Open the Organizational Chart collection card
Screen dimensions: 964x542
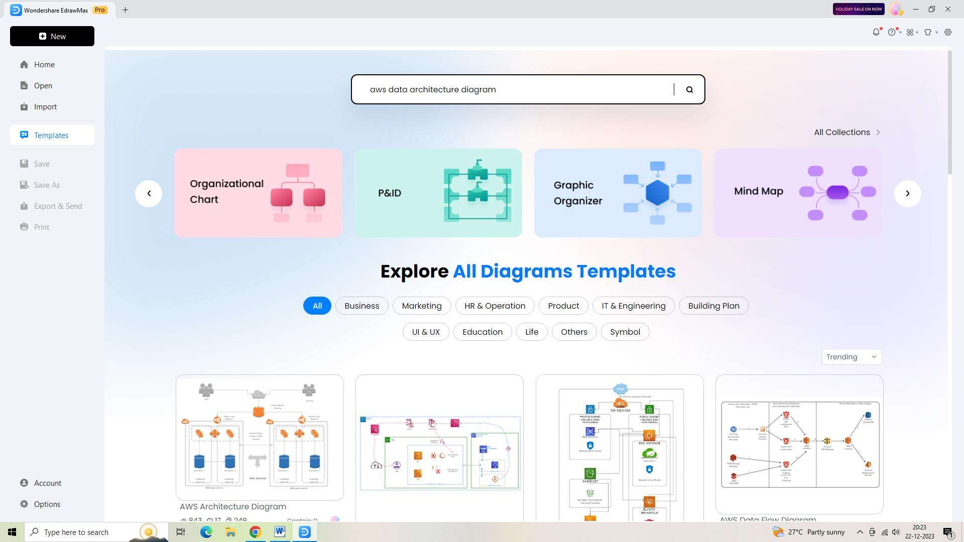258,193
